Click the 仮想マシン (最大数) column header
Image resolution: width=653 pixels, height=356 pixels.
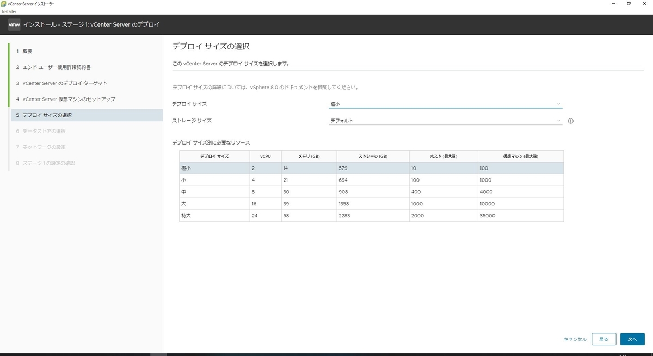(x=521, y=157)
